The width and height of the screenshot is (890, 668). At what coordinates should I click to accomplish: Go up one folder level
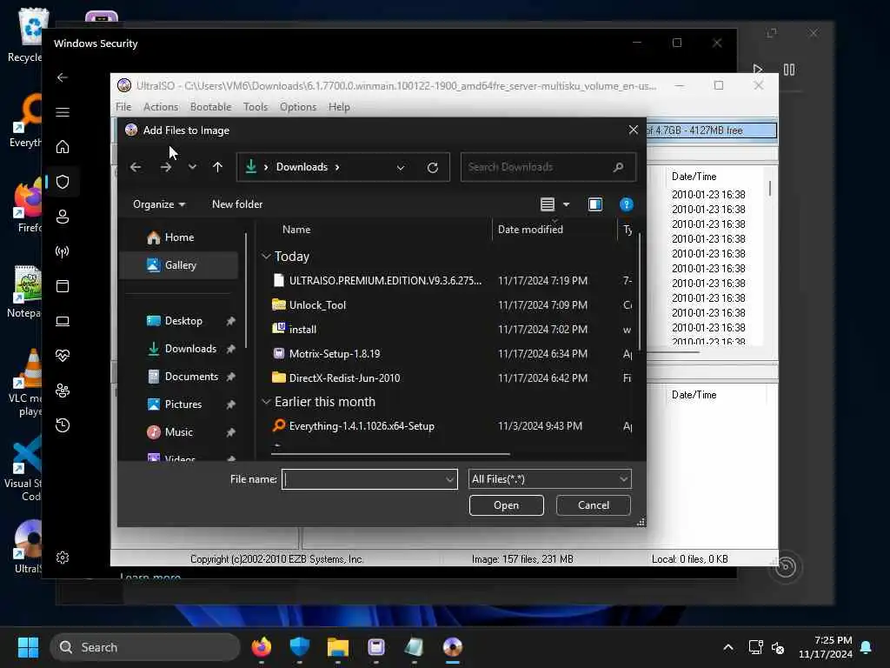[x=217, y=167]
